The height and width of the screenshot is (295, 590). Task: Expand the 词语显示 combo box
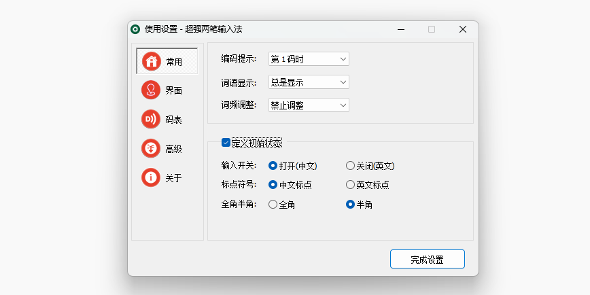(308, 82)
